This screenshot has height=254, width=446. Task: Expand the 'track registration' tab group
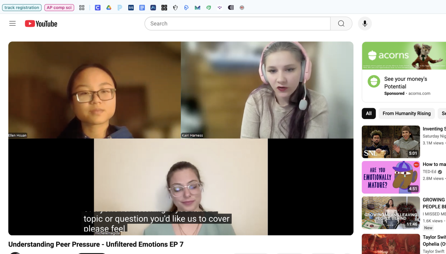(22, 8)
